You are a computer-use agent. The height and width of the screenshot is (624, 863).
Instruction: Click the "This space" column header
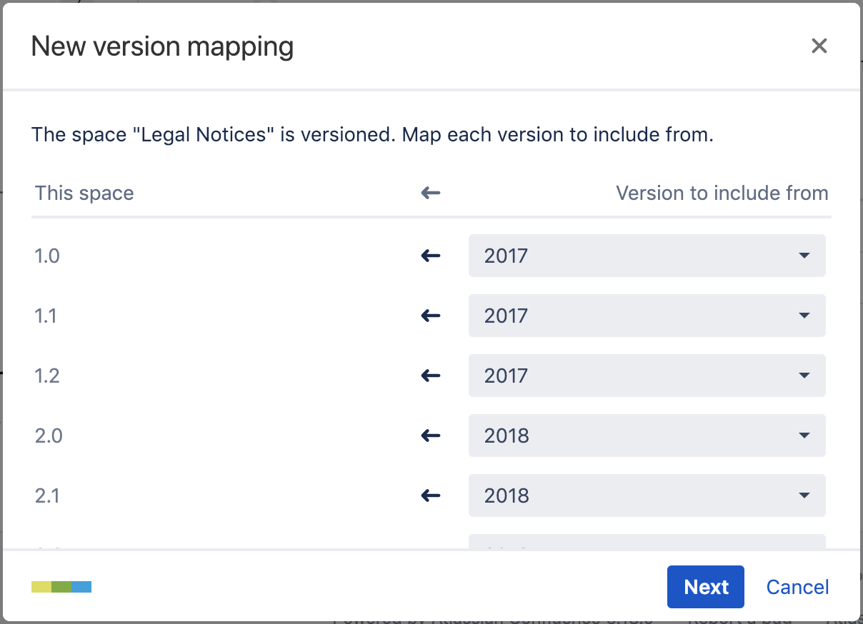(84, 193)
